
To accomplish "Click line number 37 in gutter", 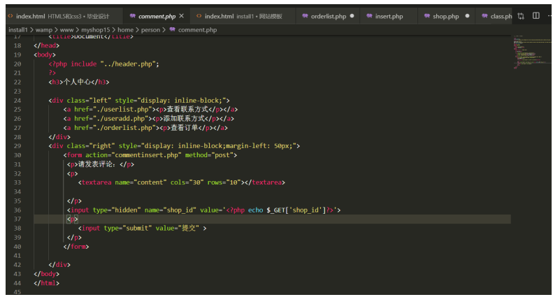I will (x=17, y=219).
